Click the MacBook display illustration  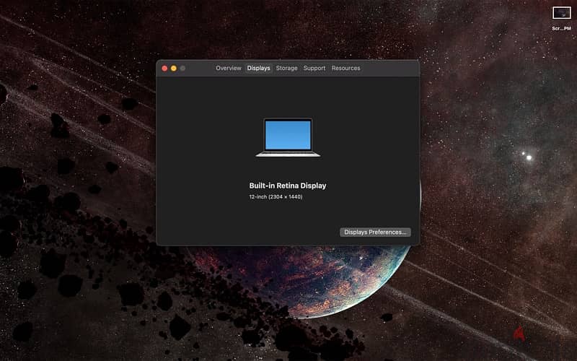click(288, 137)
